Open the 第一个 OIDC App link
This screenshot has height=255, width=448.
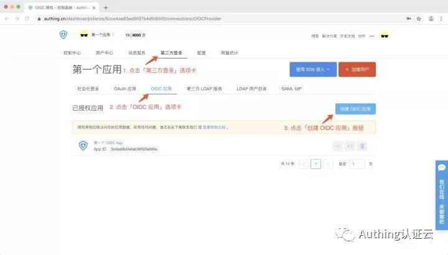(108, 142)
